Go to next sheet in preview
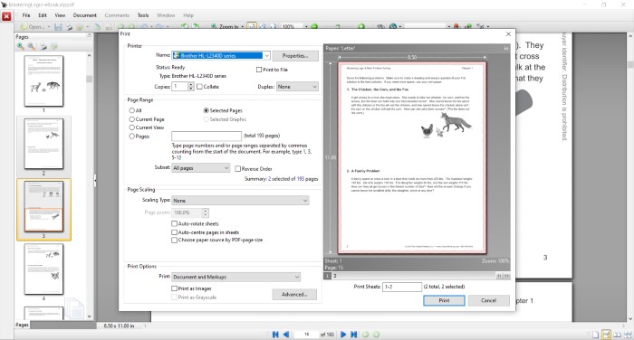Image resolution: width=634 pixels, height=340 pixels. coord(506,276)
